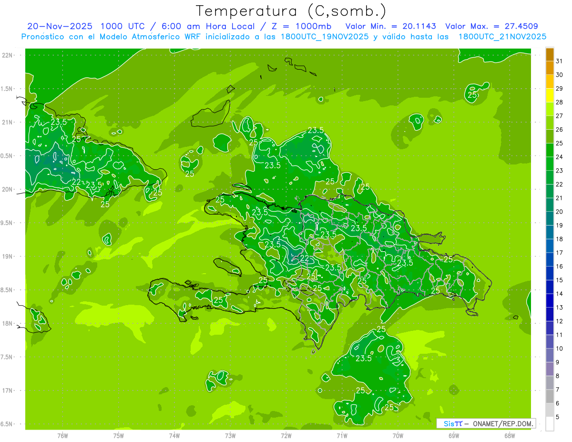
Task: Click the 68W longitude axis label
Action: point(510,436)
